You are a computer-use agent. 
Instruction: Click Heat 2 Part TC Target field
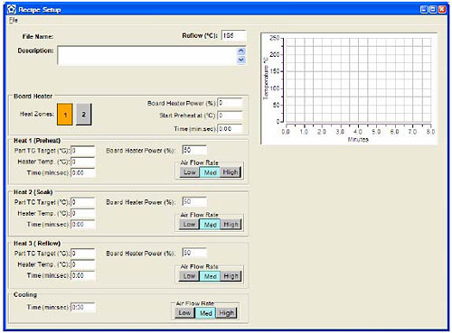(x=83, y=202)
